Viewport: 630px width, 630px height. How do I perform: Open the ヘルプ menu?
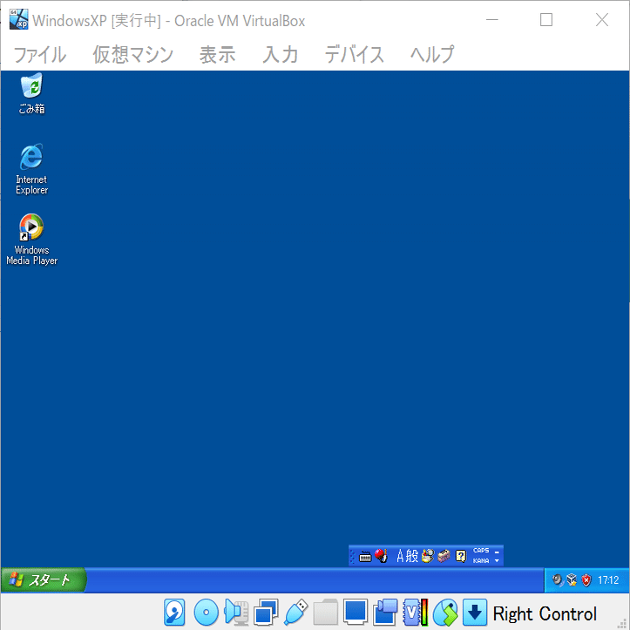point(432,54)
